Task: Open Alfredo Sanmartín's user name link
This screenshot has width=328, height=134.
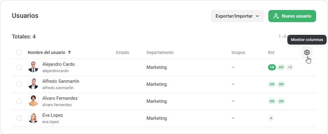Action: (61, 81)
